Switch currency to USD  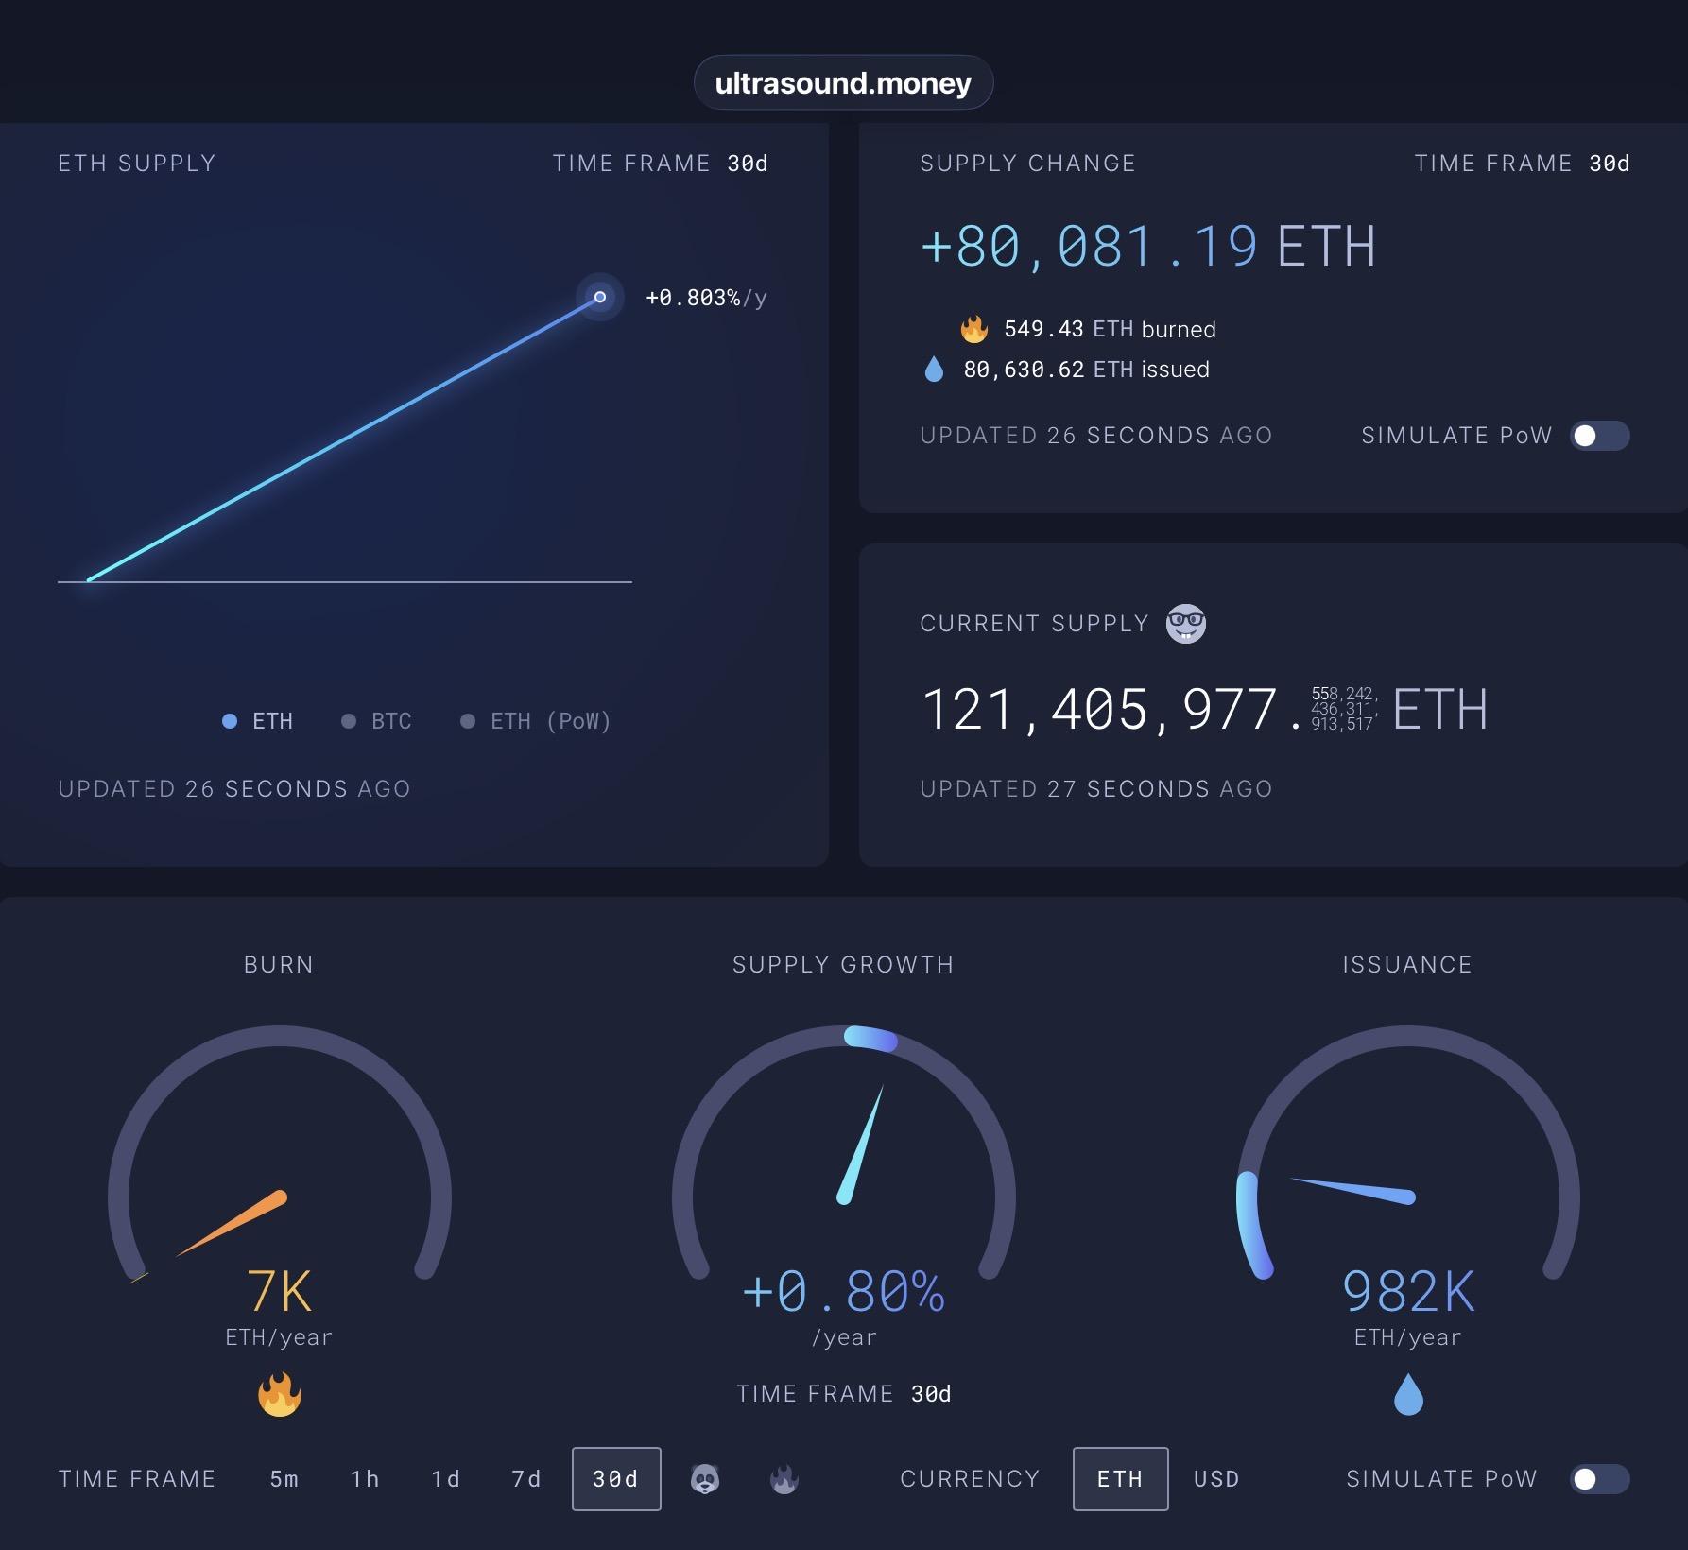(1216, 1479)
